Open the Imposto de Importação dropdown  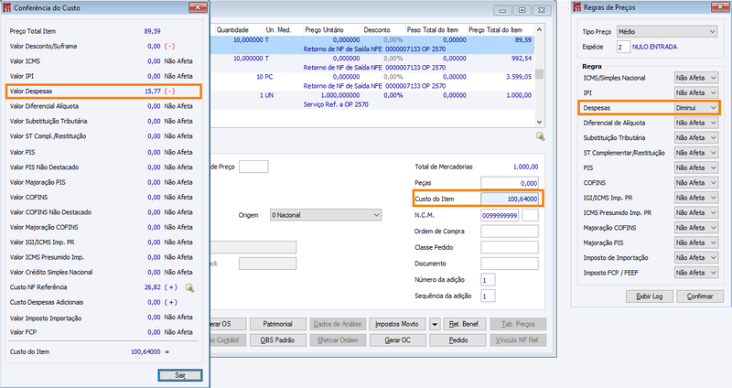(696, 258)
